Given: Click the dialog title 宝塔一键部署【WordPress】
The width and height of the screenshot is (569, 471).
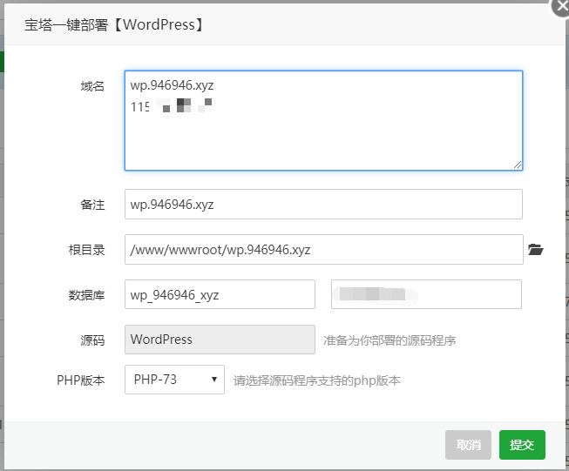Looking at the screenshot, I should coord(114,24).
